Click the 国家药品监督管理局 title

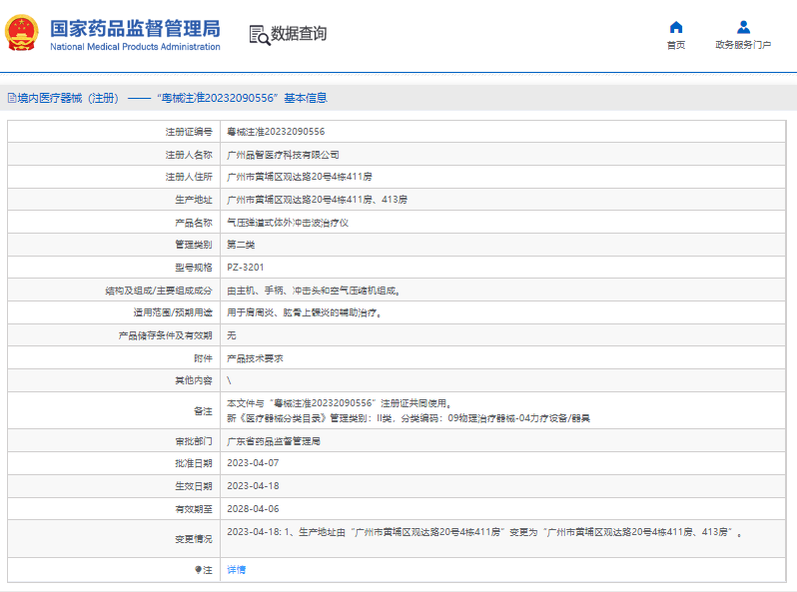pos(135,29)
